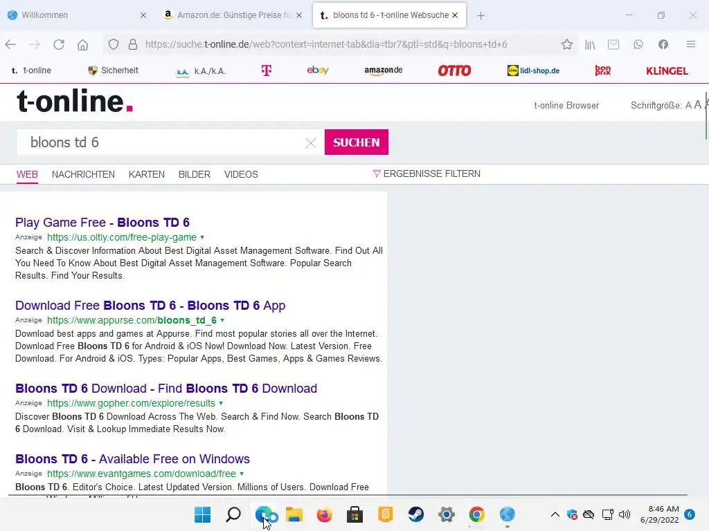The image size is (709, 531).
Task: Show hidden system tray icons
Action: click(x=555, y=514)
